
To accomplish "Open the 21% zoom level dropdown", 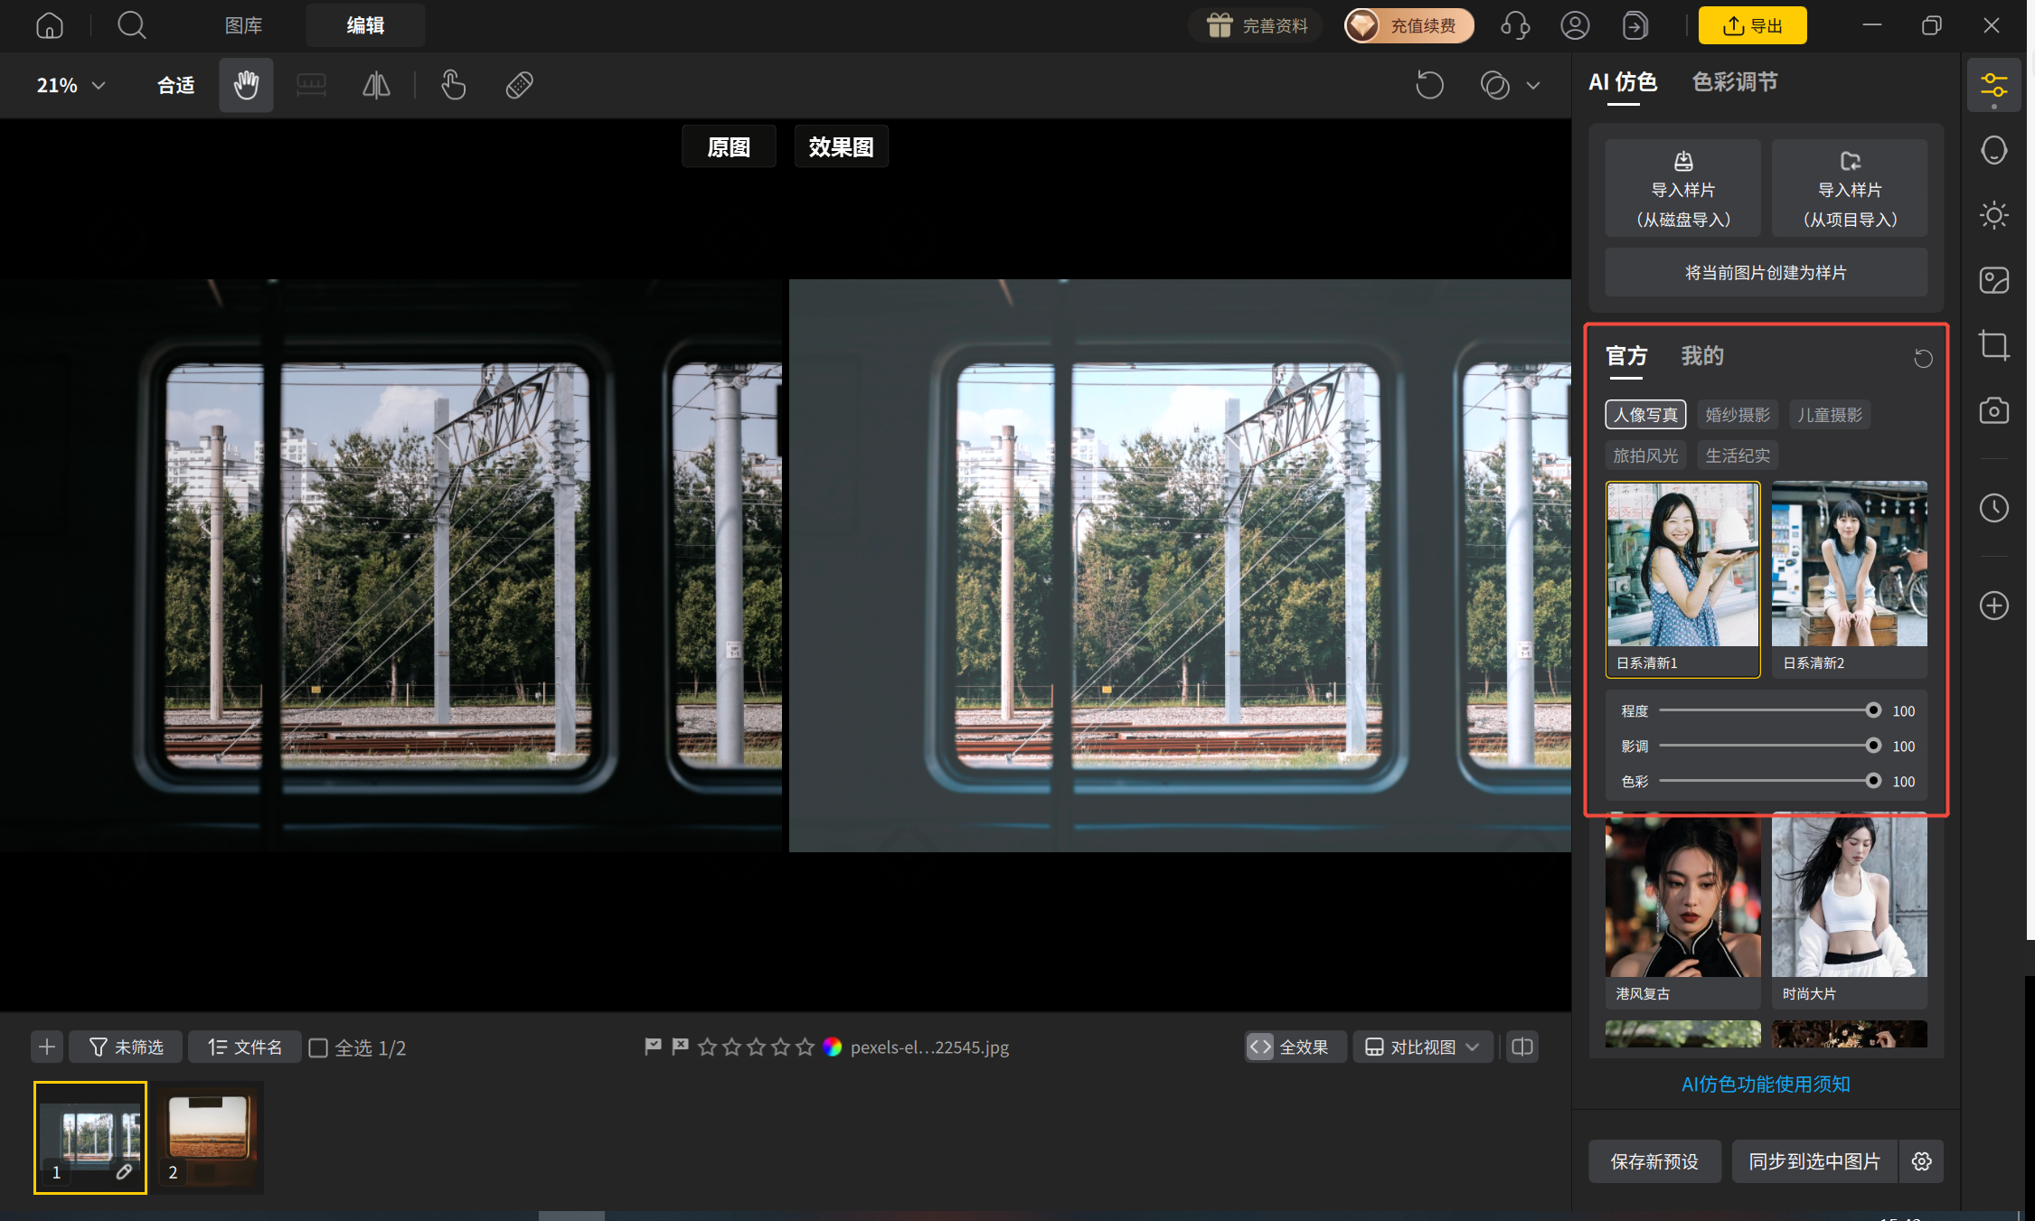I will (x=71, y=85).
